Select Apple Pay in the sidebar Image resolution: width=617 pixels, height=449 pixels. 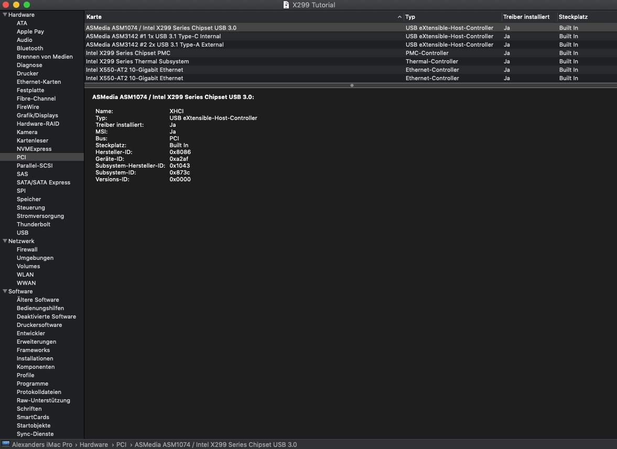click(x=30, y=31)
